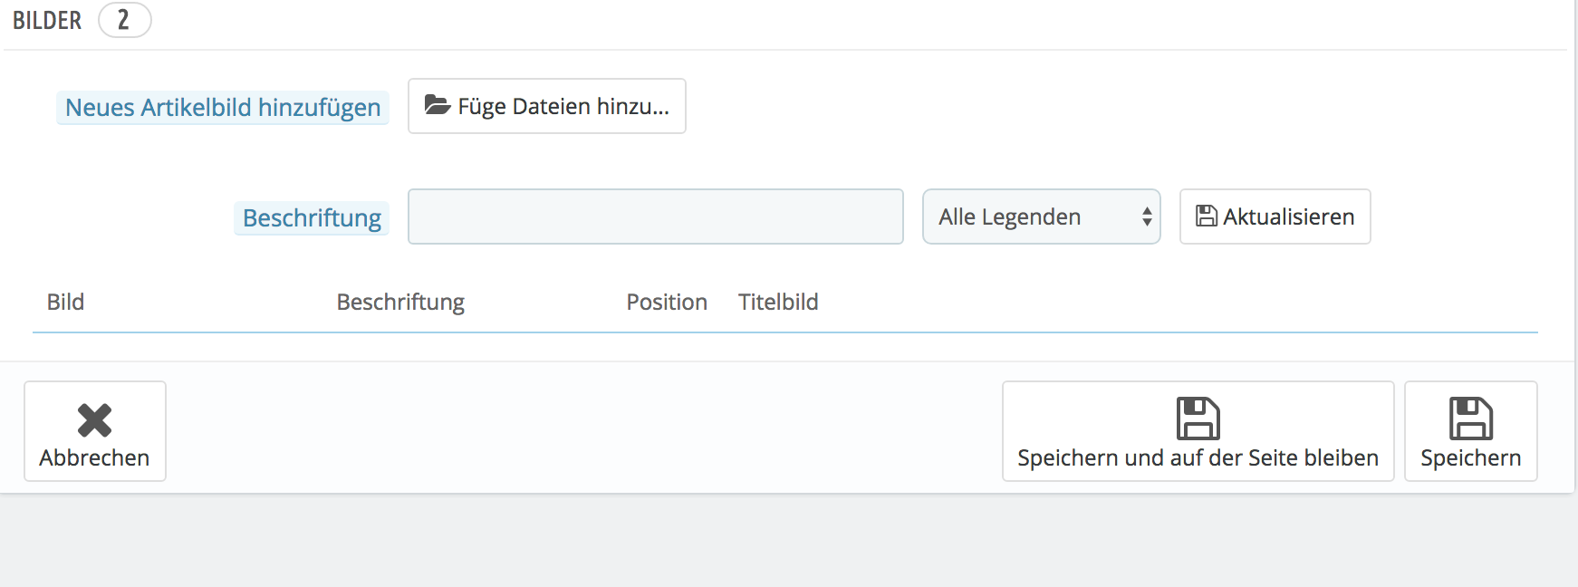The width and height of the screenshot is (1578, 587).
Task: Click the Speichern text label at far right
Action: coord(1470,457)
